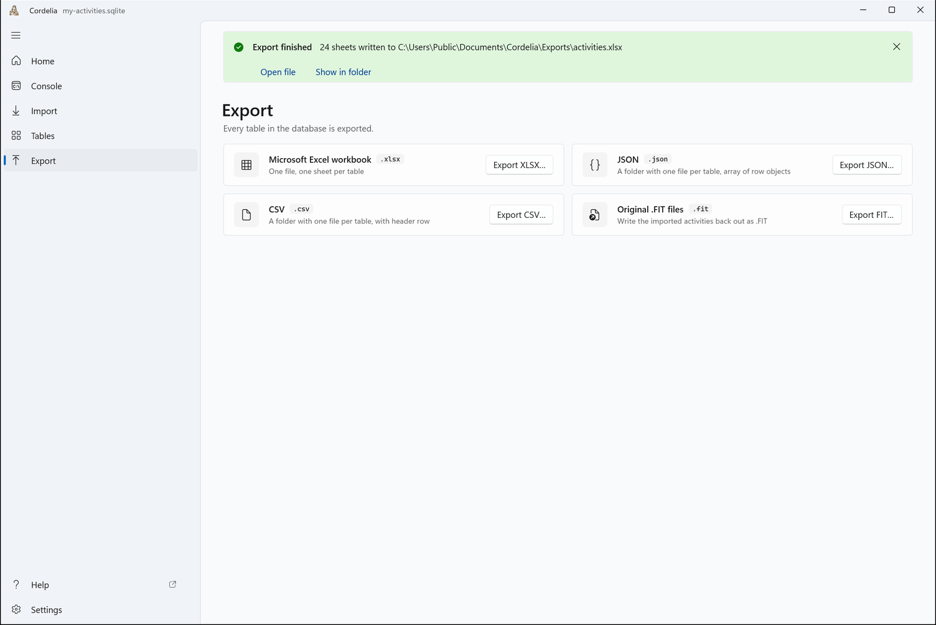Open Settings from the sidebar
936x625 pixels.
click(x=100, y=609)
